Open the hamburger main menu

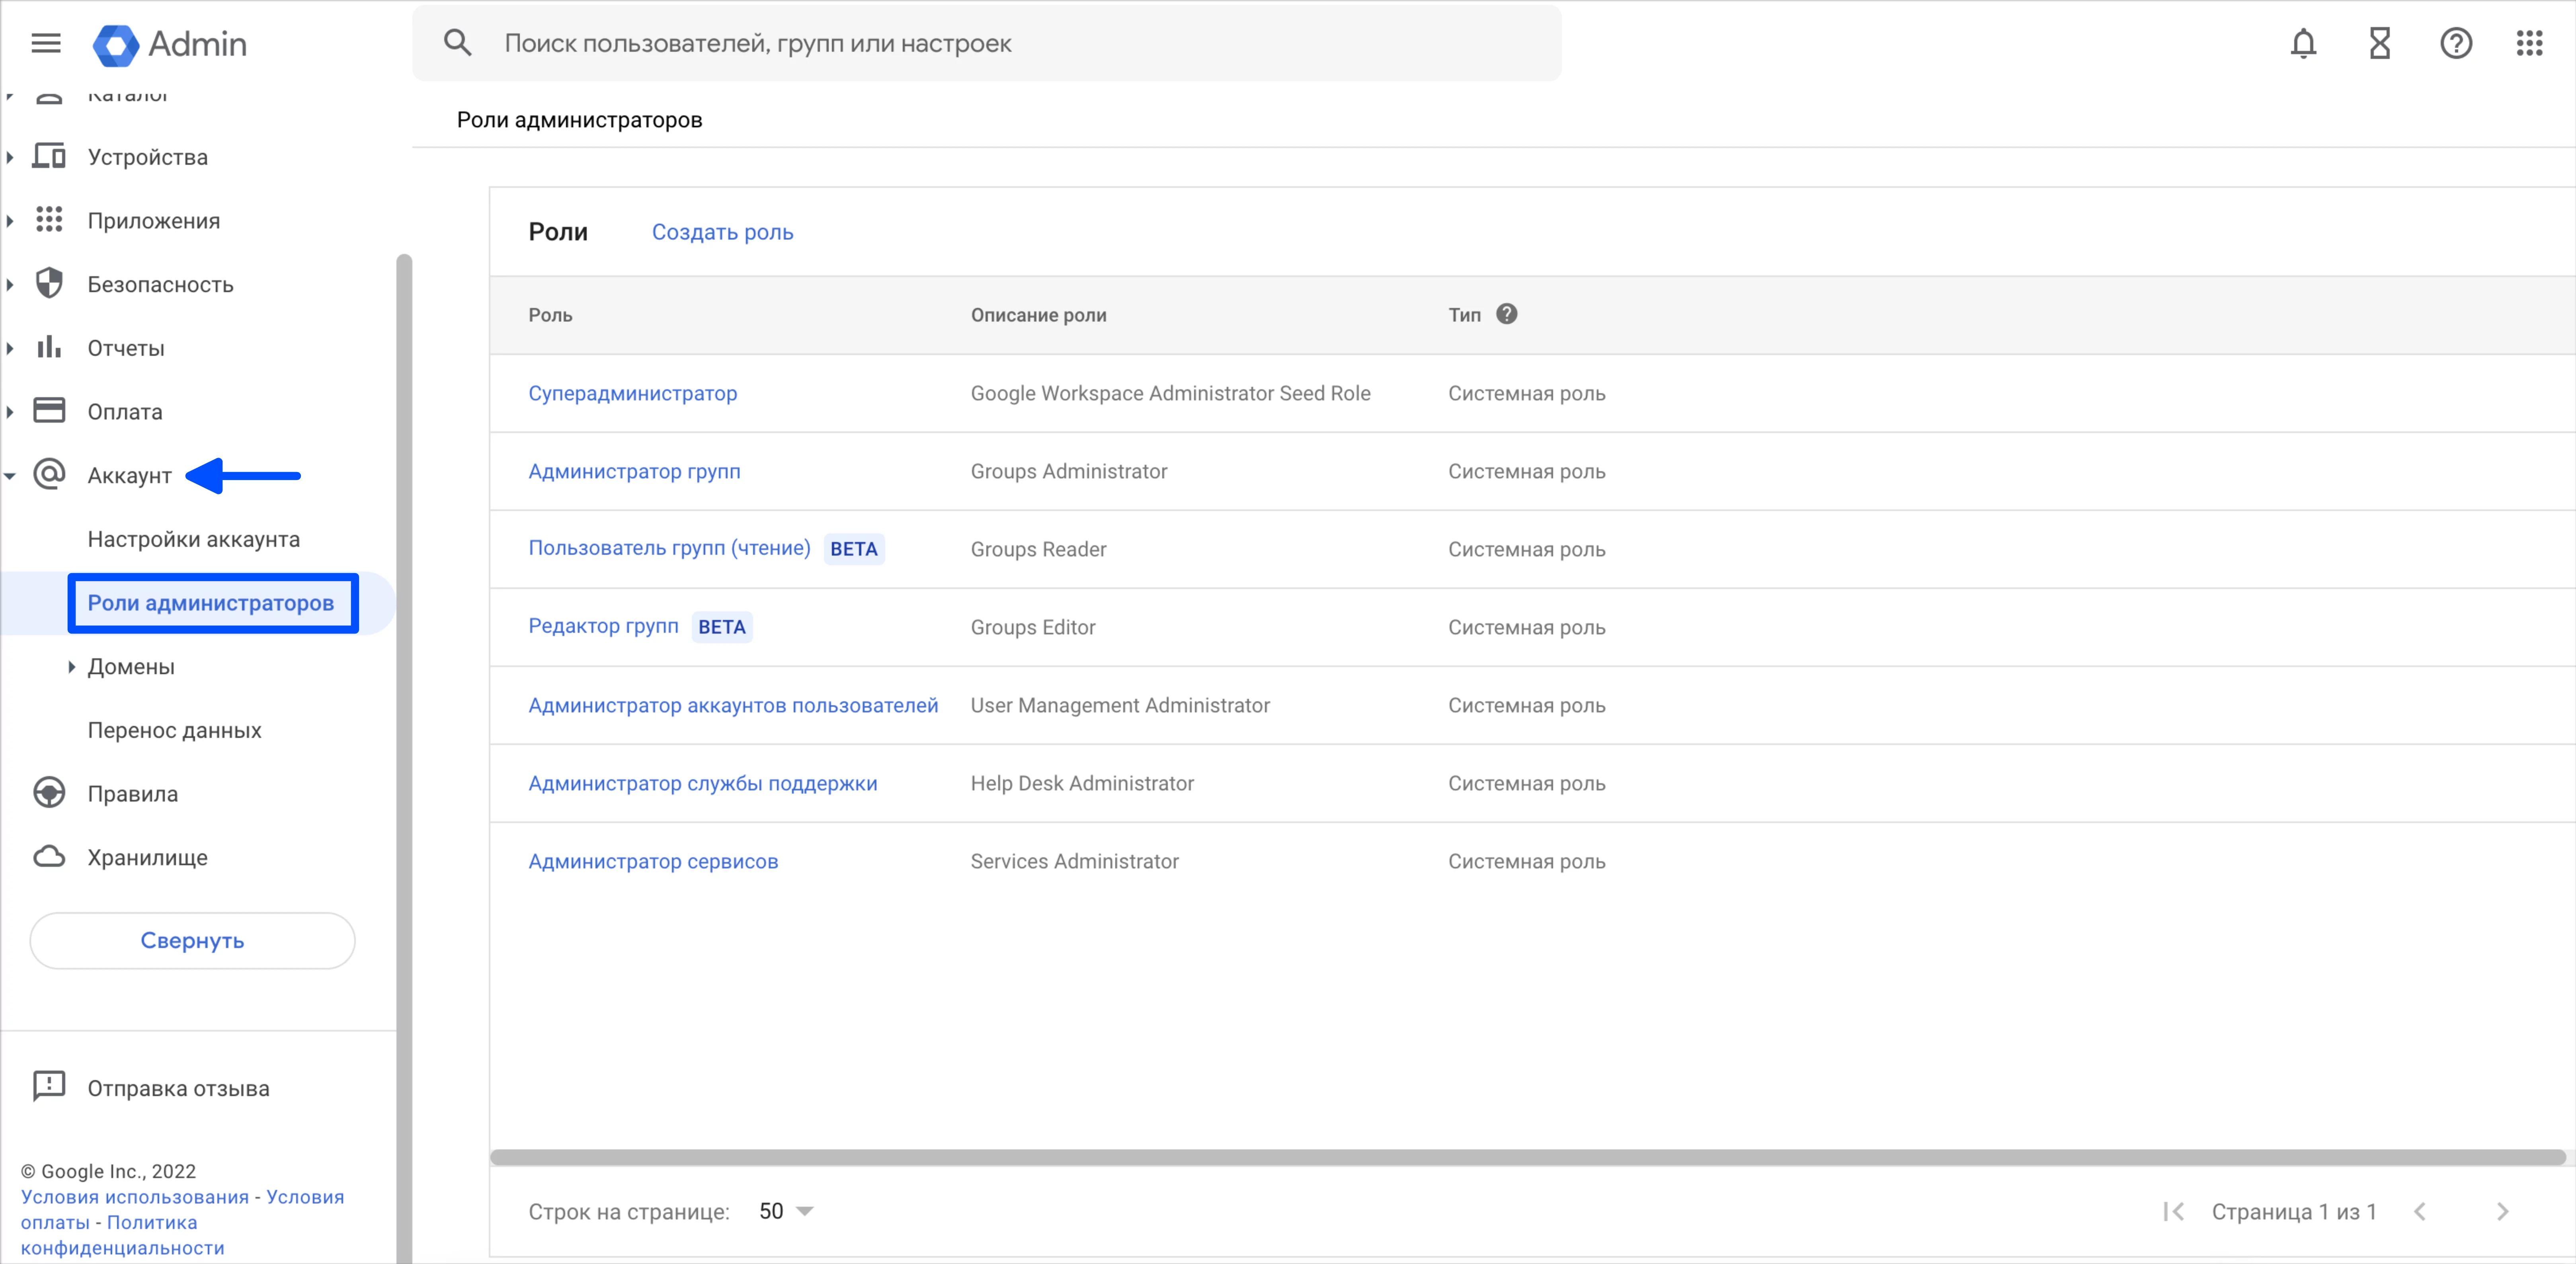[x=46, y=43]
